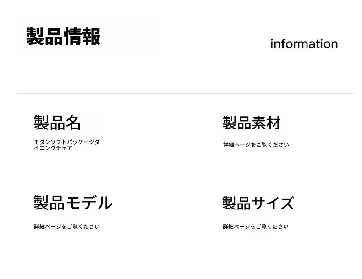Click the 名 character in 製品名
The width and height of the screenshot is (362, 279).
[x=73, y=123]
